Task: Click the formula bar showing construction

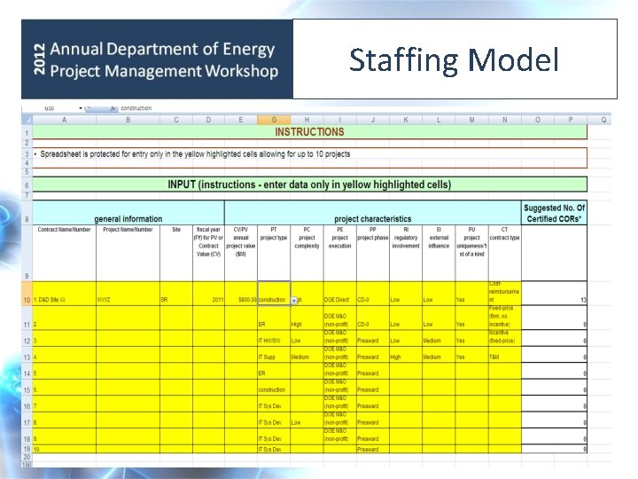Action: pyautogui.click(x=362, y=108)
